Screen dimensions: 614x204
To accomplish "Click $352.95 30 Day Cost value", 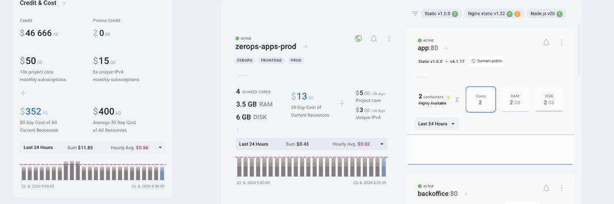I will click(x=34, y=112).
